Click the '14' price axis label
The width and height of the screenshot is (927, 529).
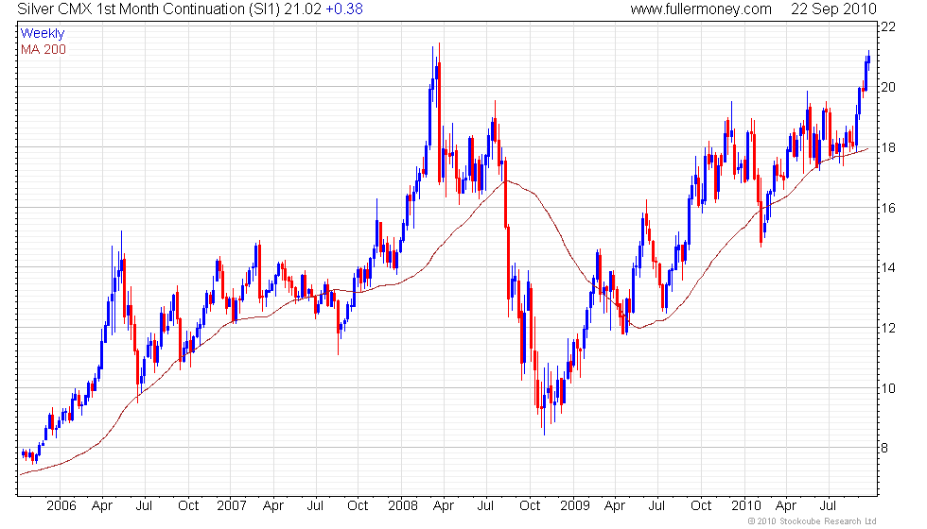888,268
